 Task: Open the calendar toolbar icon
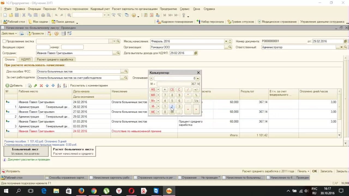152,15
